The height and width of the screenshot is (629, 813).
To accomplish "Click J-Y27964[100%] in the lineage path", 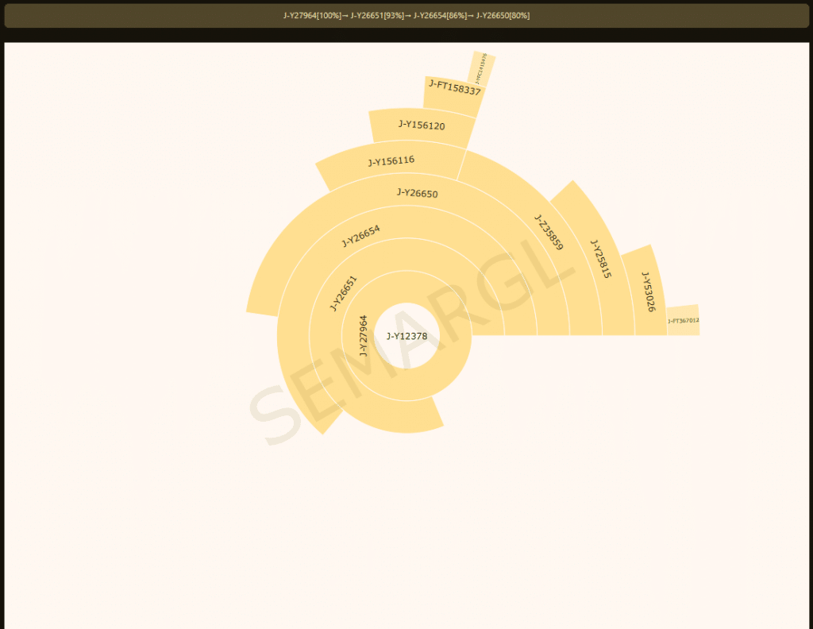I will [x=312, y=16].
